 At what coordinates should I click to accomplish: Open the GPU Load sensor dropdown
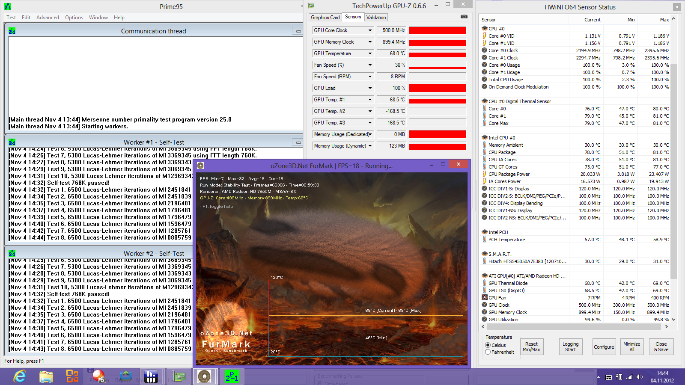(x=370, y=88)
